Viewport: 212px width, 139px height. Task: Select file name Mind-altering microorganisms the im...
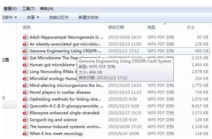[67, 85]
